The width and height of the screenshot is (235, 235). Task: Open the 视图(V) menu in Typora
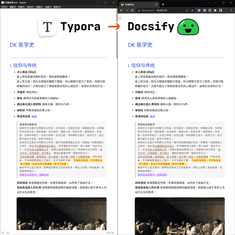tap(39, 7)
